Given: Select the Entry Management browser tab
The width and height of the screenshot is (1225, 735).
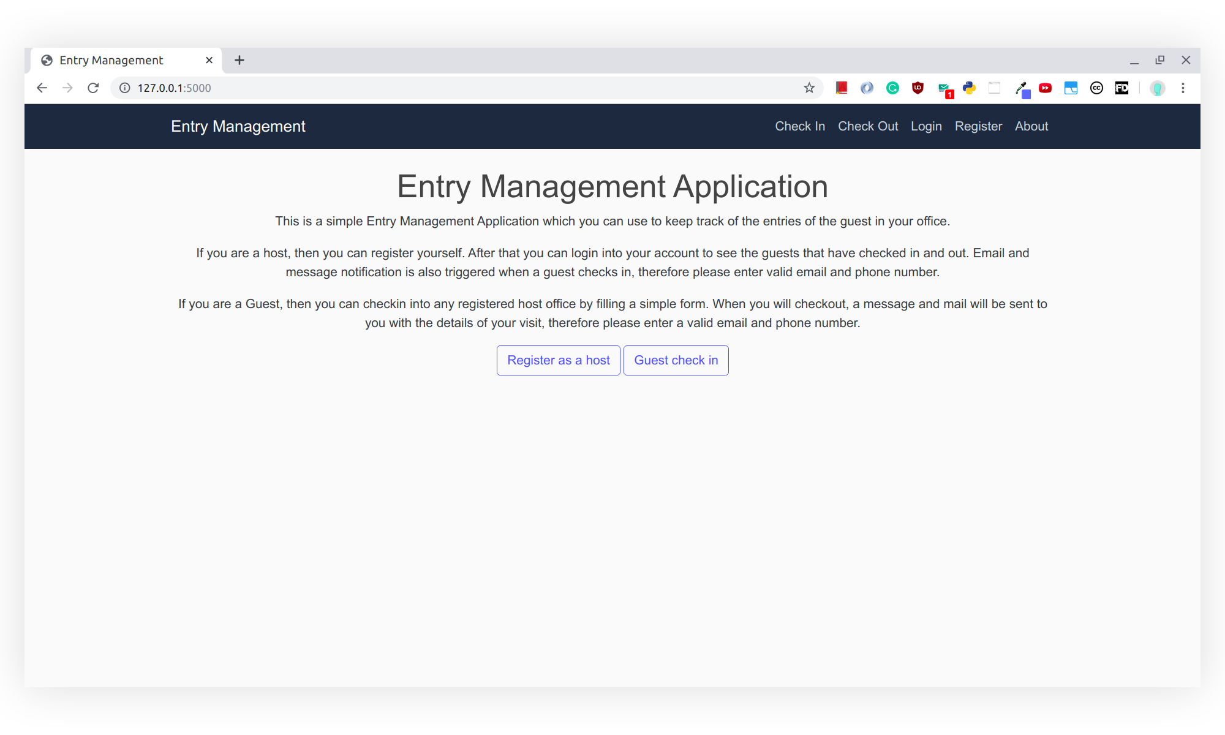Looking at the screenshot, I should [x=126, y=60].
